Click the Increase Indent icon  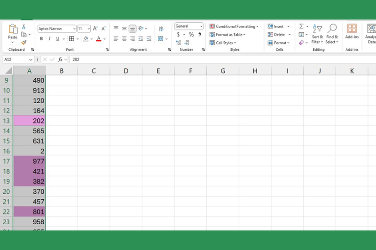click(149, 38)
